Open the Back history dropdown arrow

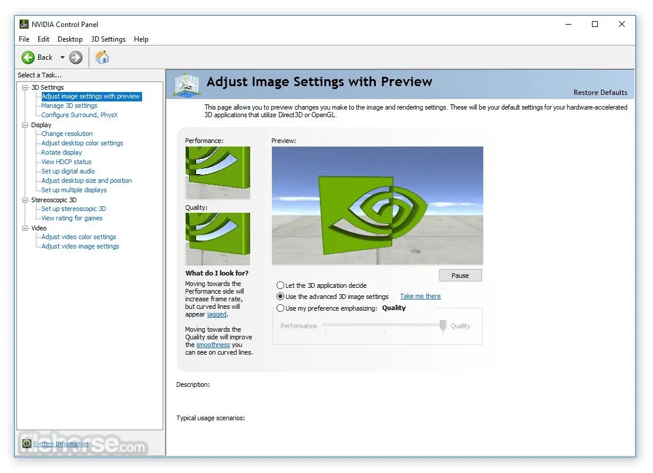pyautogui.click(x=62, y=57)
